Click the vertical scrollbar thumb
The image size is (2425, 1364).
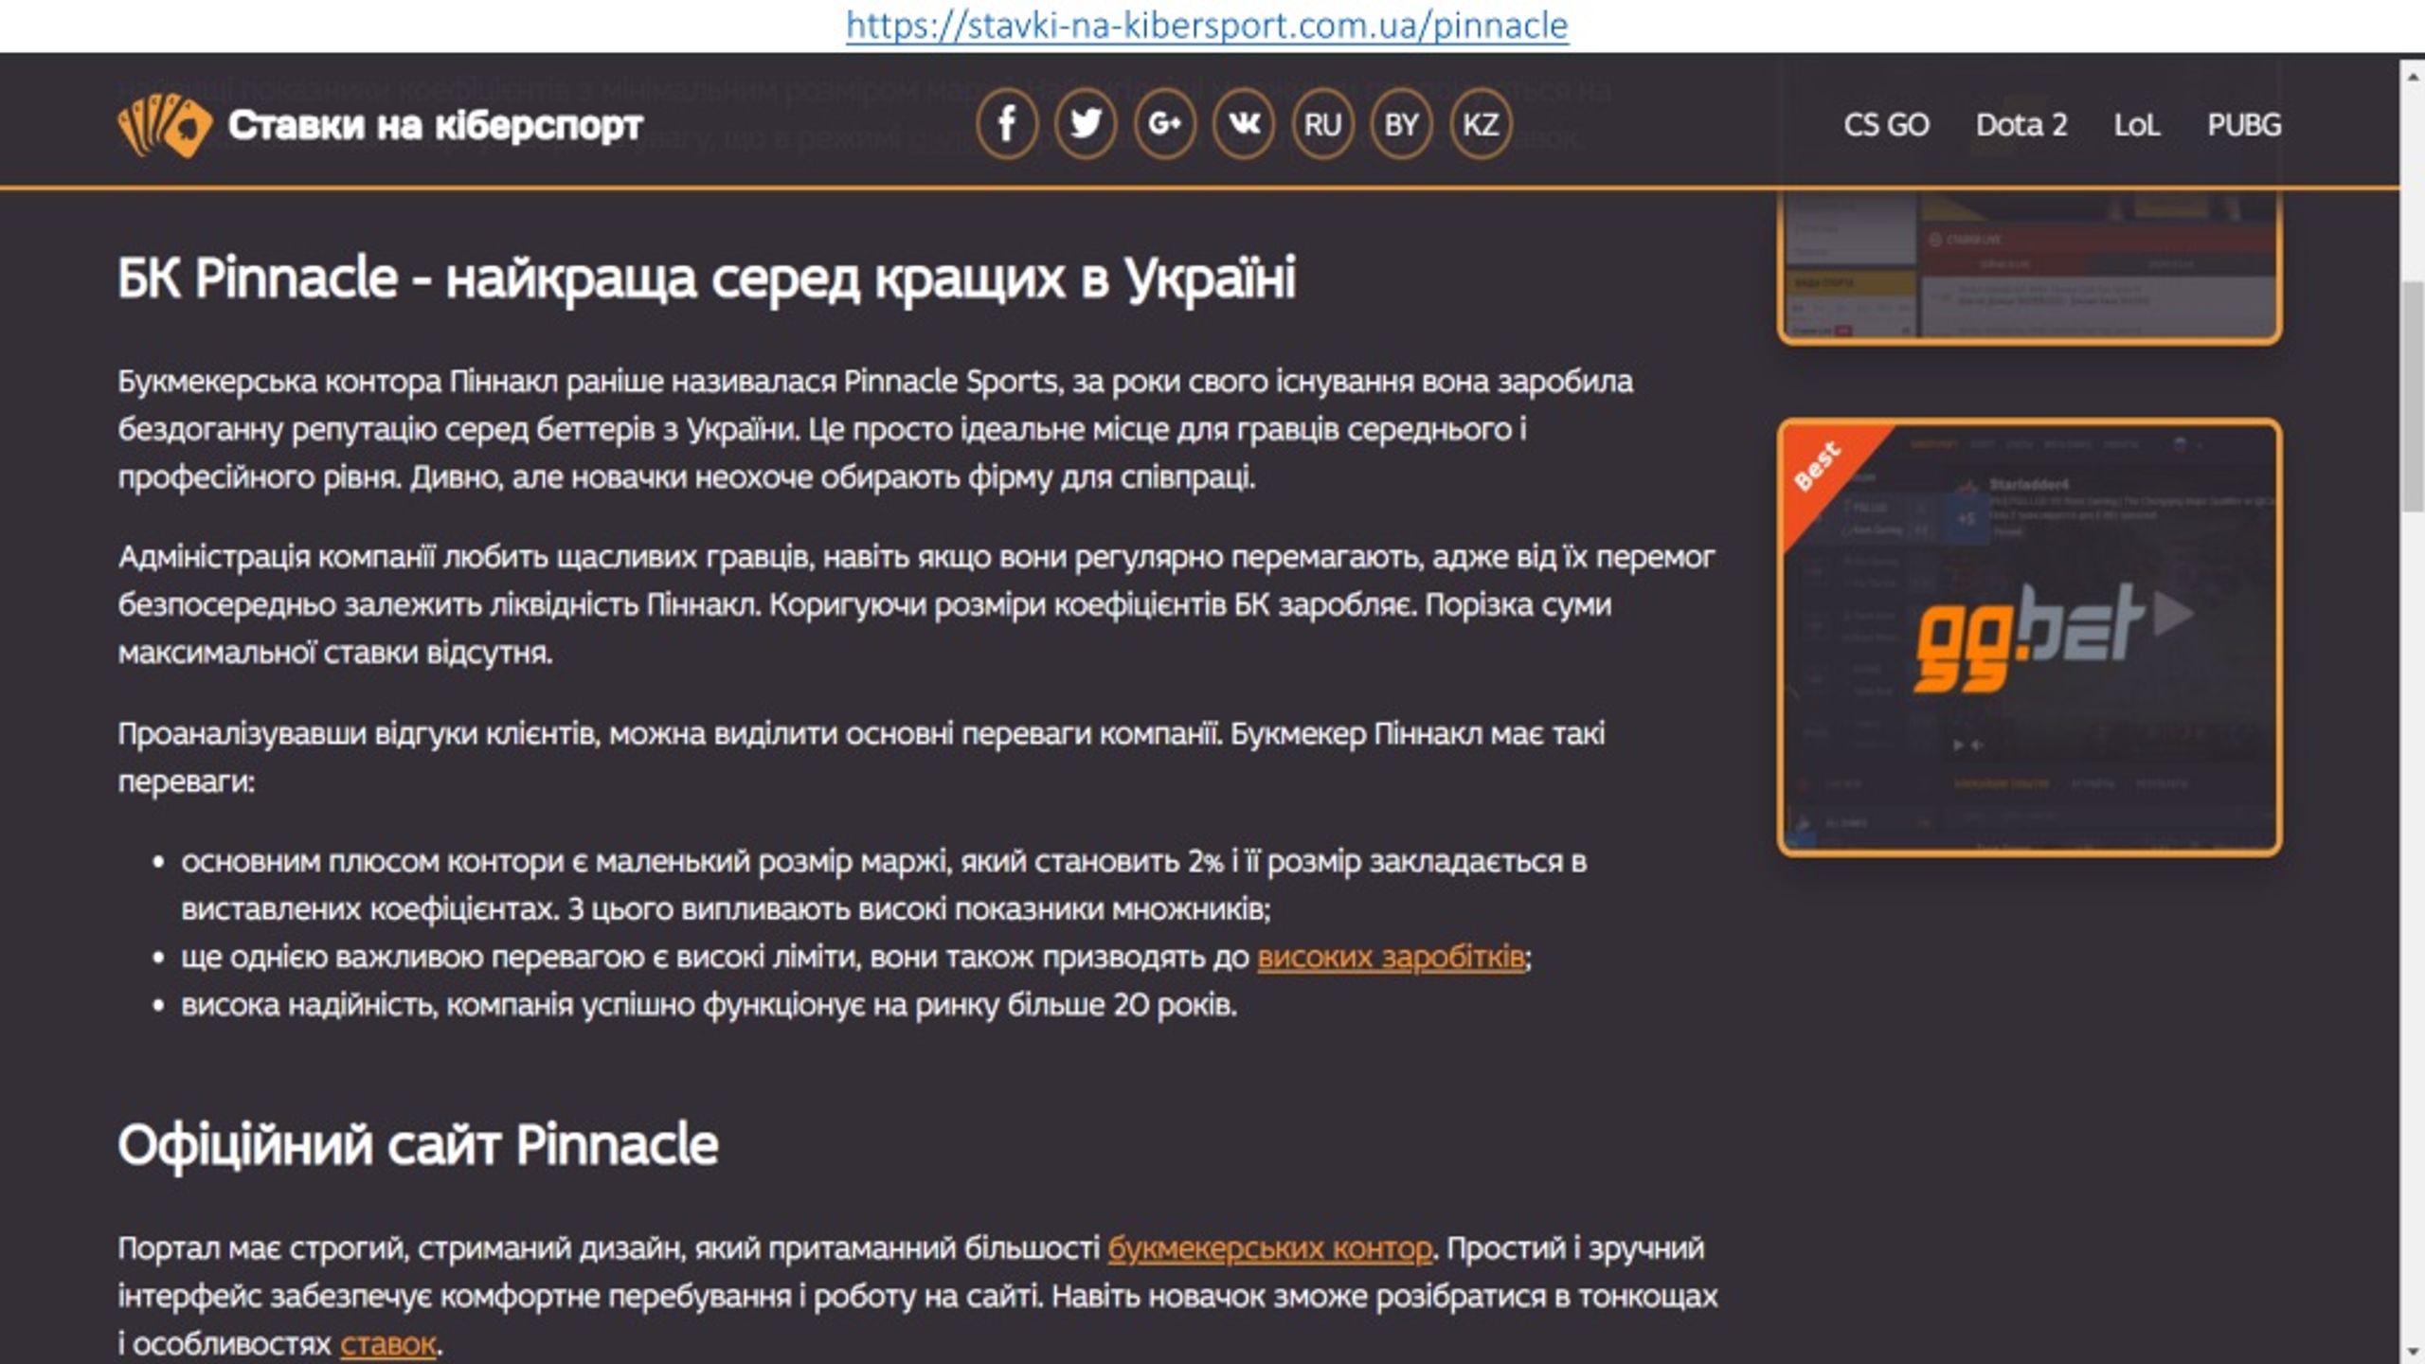(2413, 396)
